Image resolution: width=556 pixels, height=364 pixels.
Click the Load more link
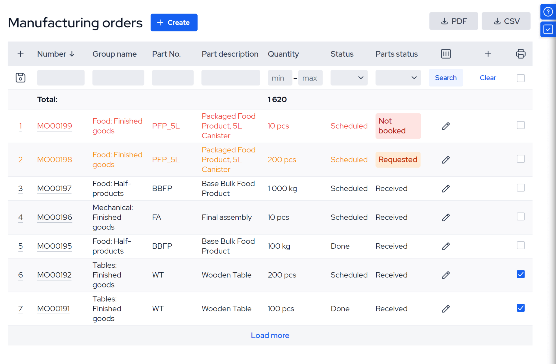click(270, 335)
